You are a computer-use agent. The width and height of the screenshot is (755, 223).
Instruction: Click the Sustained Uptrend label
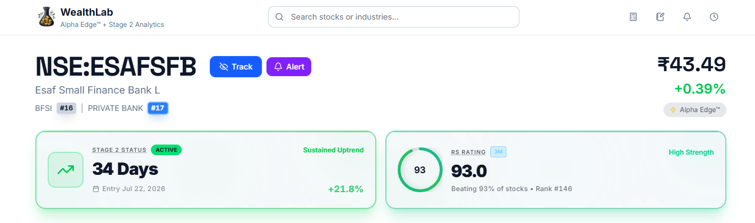[333, 150]
